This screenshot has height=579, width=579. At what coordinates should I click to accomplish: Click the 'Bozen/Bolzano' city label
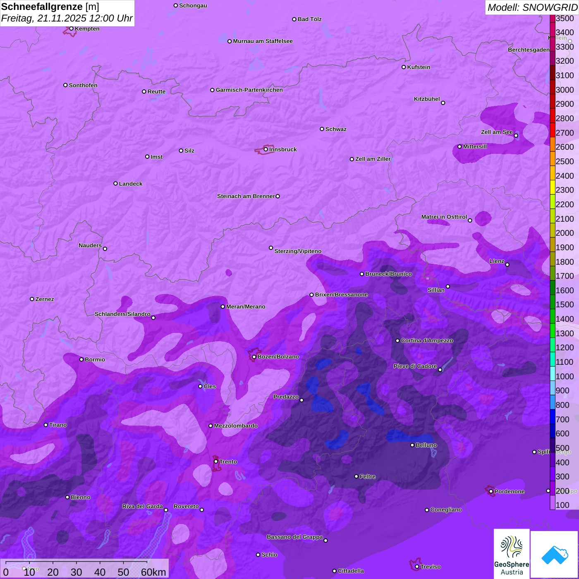[x=278, y=356]
